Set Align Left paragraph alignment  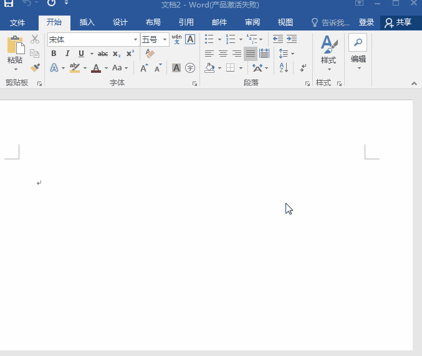(209, 54)
